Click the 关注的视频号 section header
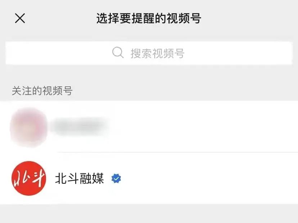The image size is (298, 223). (42, 90)
